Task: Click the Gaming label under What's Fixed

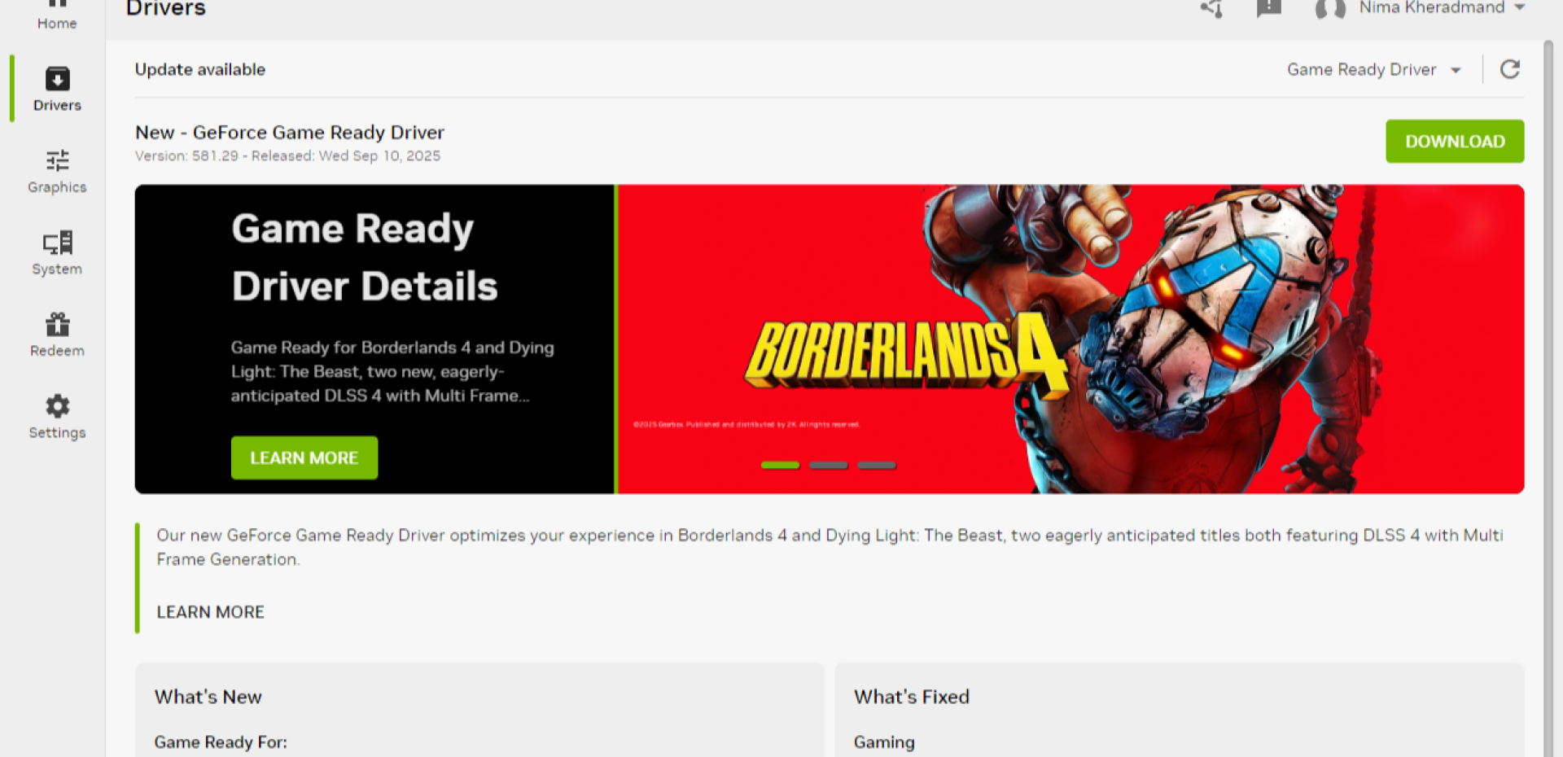Action: click(884, 742)
